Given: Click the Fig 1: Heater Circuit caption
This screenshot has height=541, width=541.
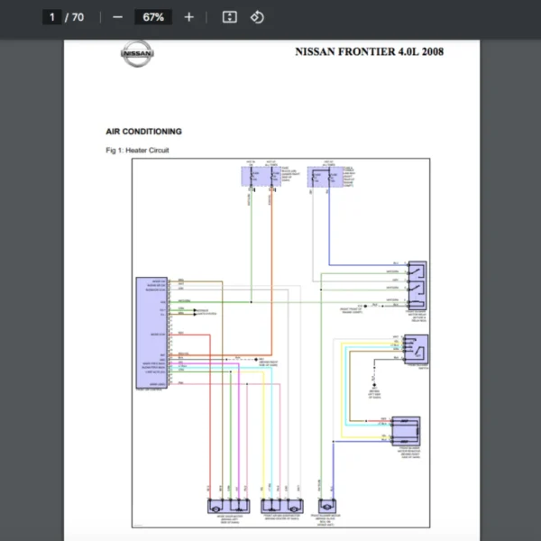Looking at the screenshot, I should point(137,150).
